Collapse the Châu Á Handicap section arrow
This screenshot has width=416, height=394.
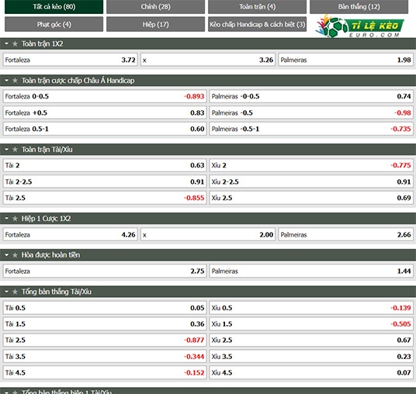(7, 81)
